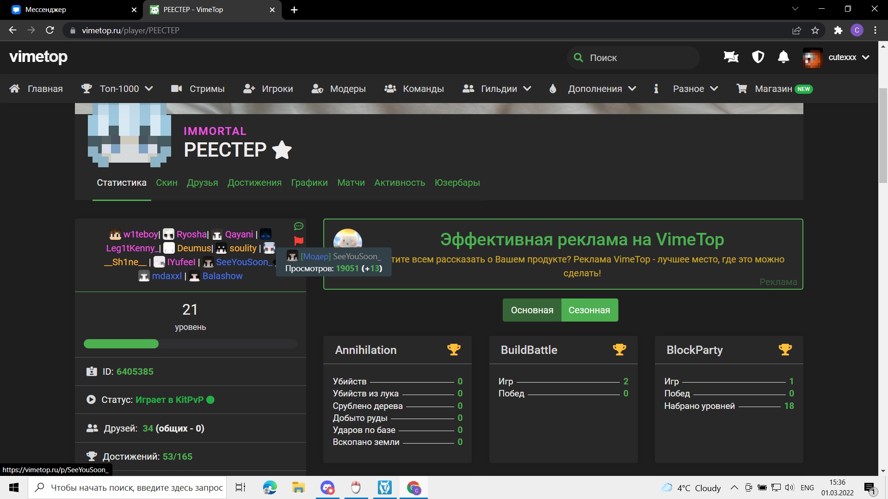Open the notifications bell

(783, 57)
